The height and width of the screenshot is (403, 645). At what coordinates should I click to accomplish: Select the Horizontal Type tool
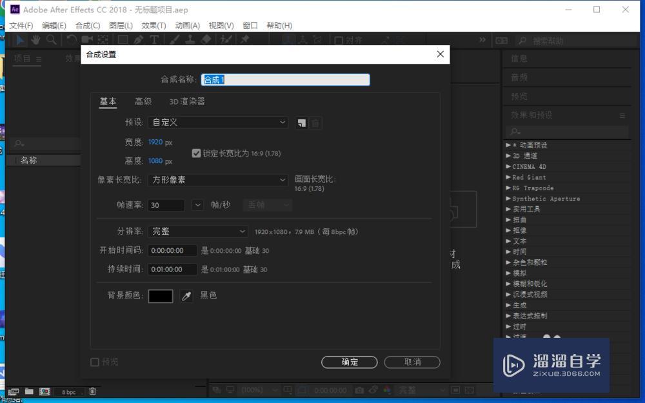[x=154, y=40]
